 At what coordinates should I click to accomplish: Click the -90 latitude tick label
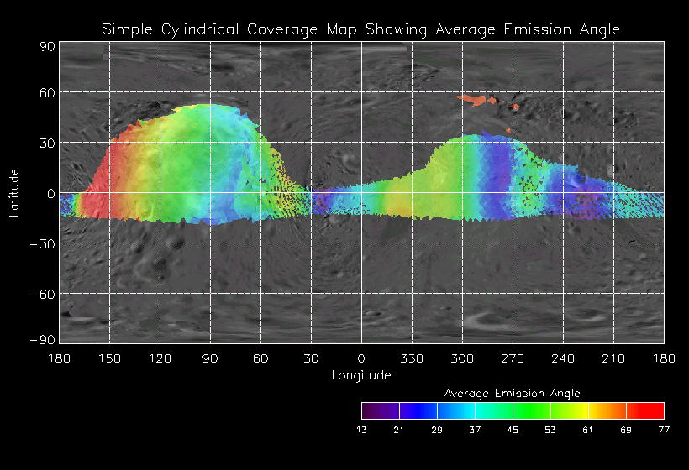pyautogui.click(x=43, y=339)
